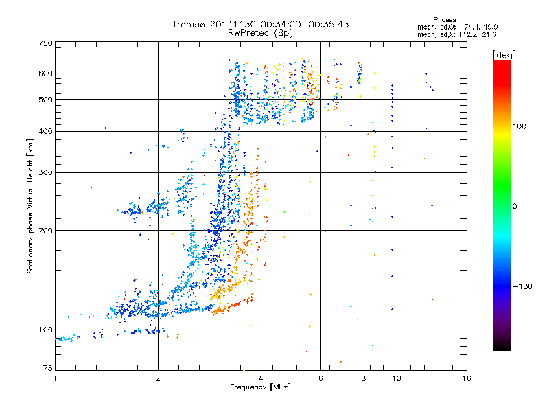Click the phase colorbar gradient strip
The height and width of the screenshot is (412, 549).
tap(502, 205)
